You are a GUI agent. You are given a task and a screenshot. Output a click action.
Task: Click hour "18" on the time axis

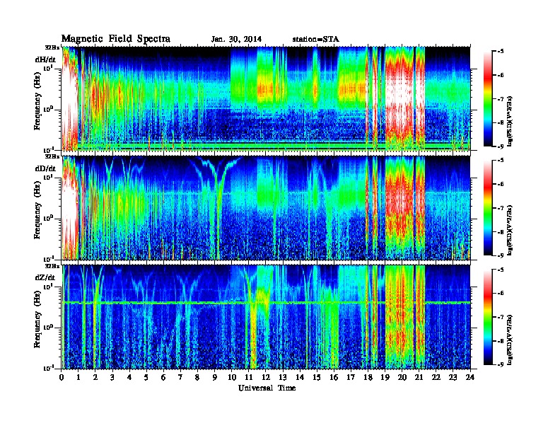(x=368, y=377)
